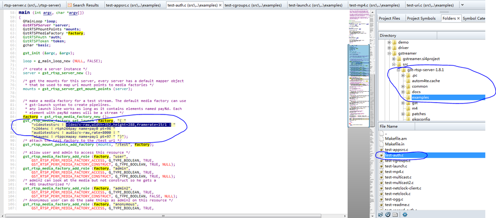The height and width of the screenshot is (218, 496).
Task: Switch to test-launch.c tab
Action: coord(317,5)
